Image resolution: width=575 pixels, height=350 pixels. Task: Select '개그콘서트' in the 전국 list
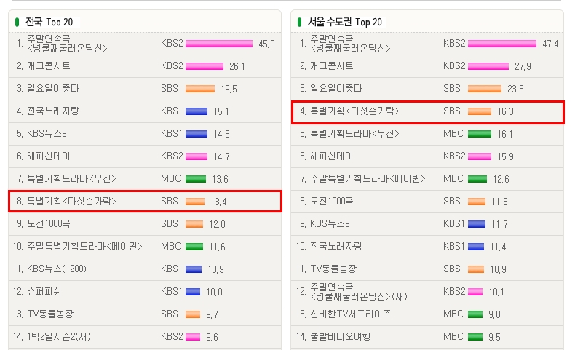[49, 66]
